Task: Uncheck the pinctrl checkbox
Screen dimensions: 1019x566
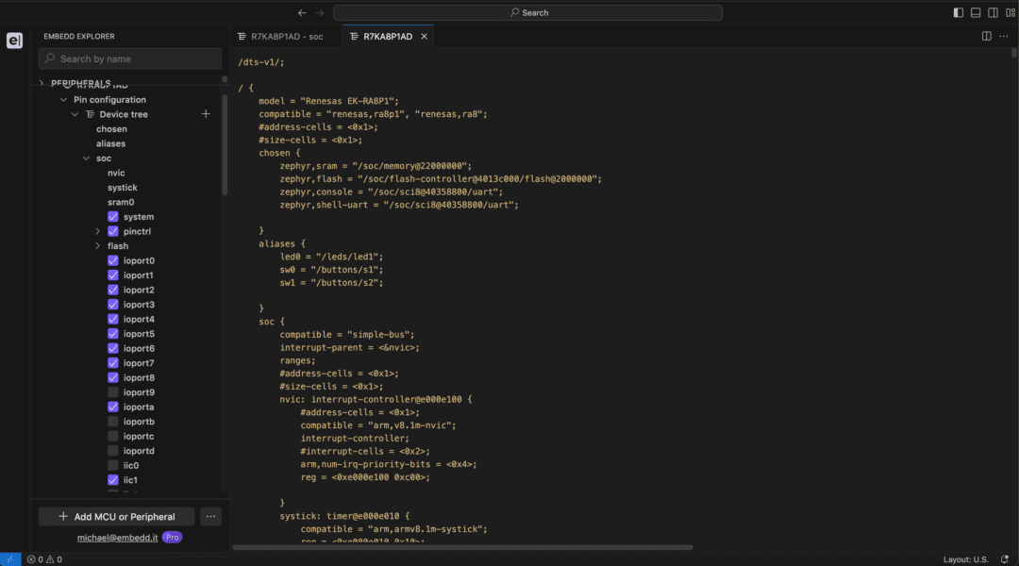Action: [x=115, y=230]
